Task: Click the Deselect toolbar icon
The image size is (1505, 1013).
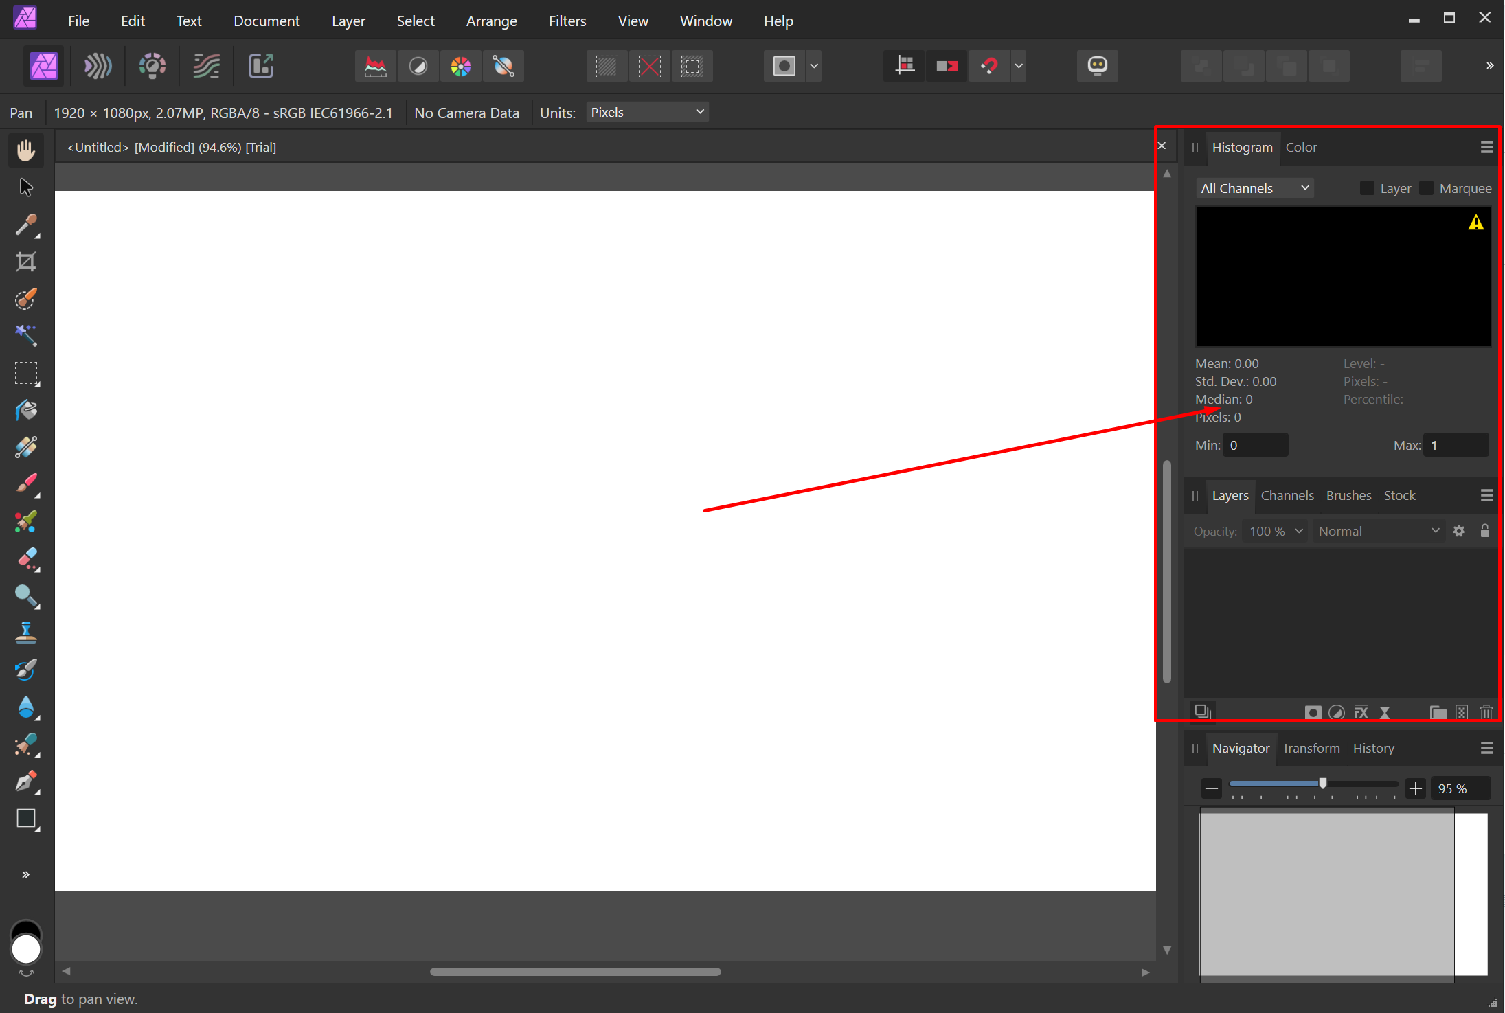Action: (649, 66)
